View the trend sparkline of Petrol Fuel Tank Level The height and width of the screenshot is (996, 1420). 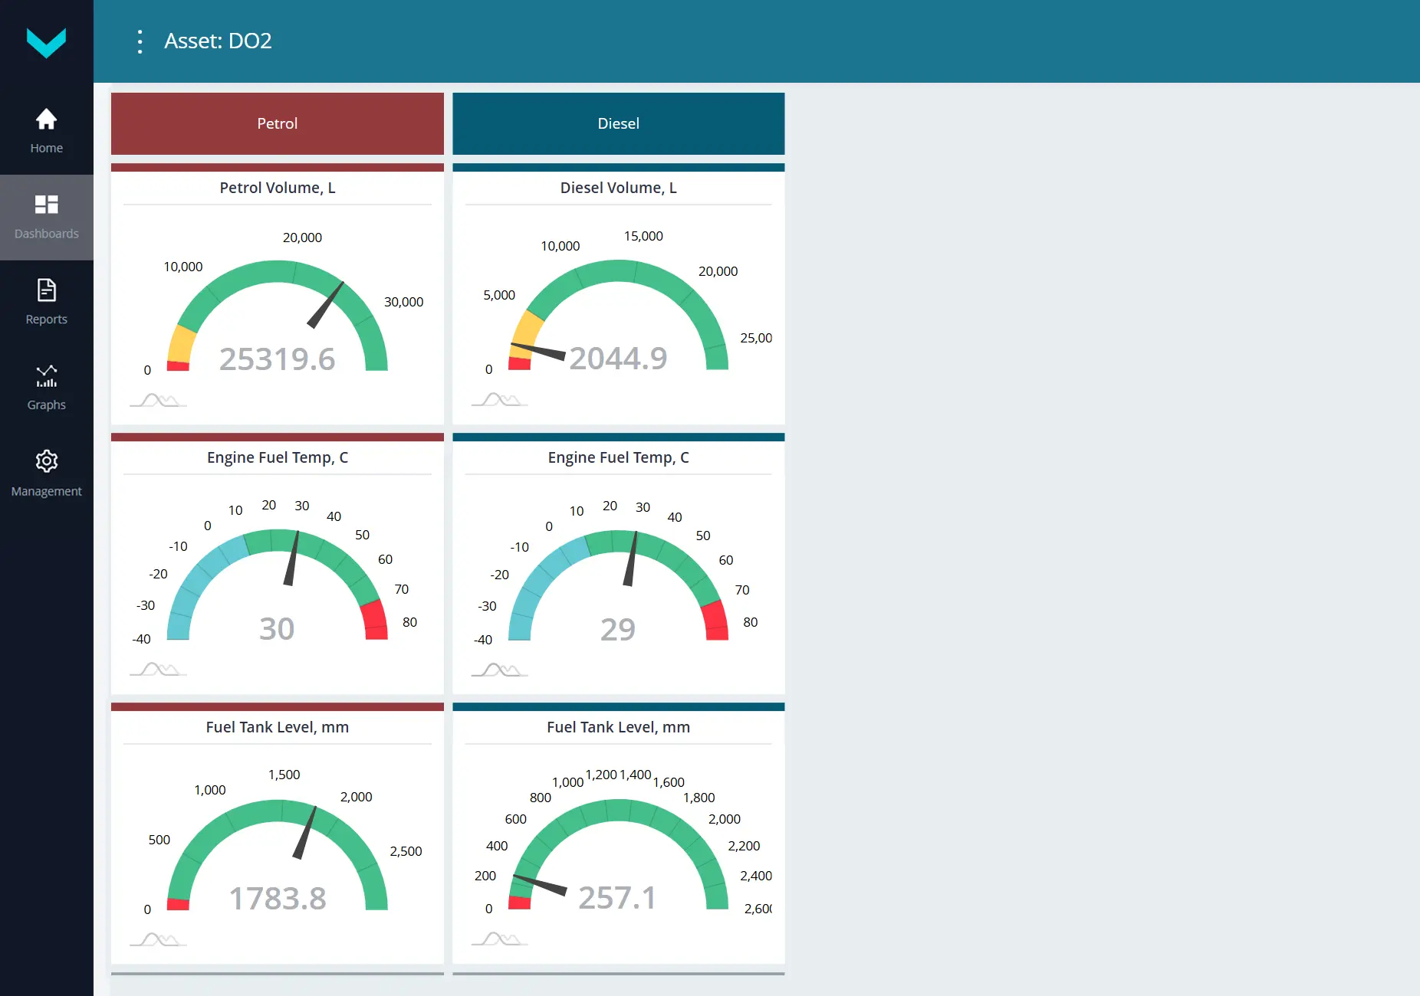(x=158, y=939)
